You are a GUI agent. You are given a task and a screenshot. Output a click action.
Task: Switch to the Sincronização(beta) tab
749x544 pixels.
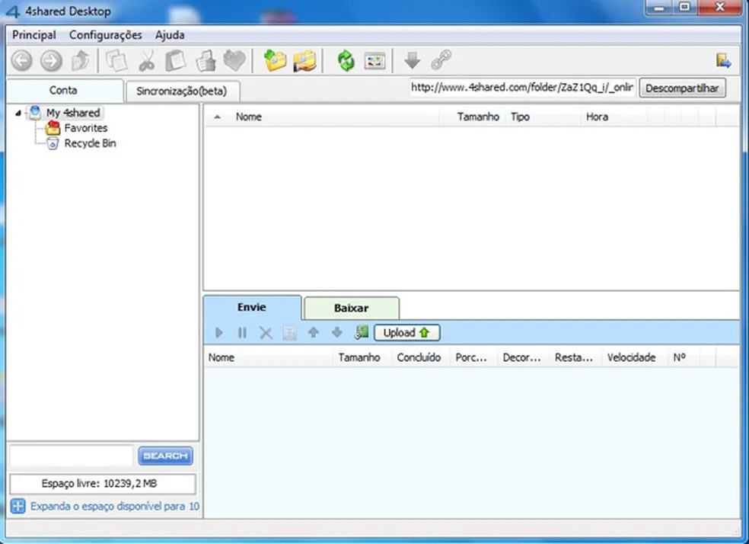[x=181, y=91]
